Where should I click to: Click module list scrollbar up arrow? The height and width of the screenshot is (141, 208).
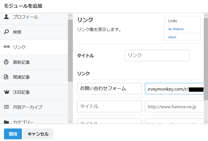pos(70,15)
